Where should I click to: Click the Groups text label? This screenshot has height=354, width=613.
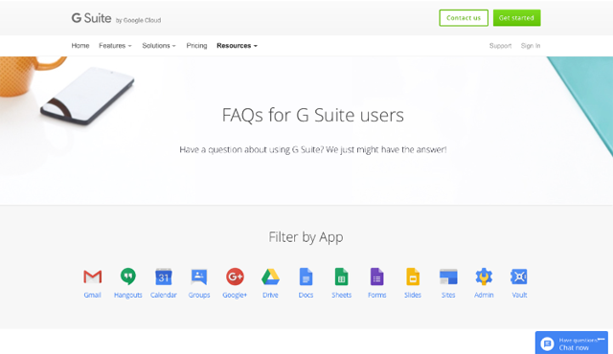click(x=199, y=295)
